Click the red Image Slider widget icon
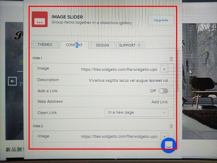 coord(40,20)
